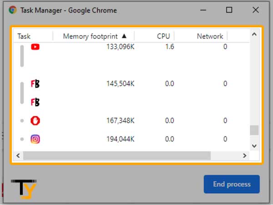Click the second FB task icon
Image resolution: width=273 pixels, height=205 pixels.
pyautogui.click(x=35, y=102)
